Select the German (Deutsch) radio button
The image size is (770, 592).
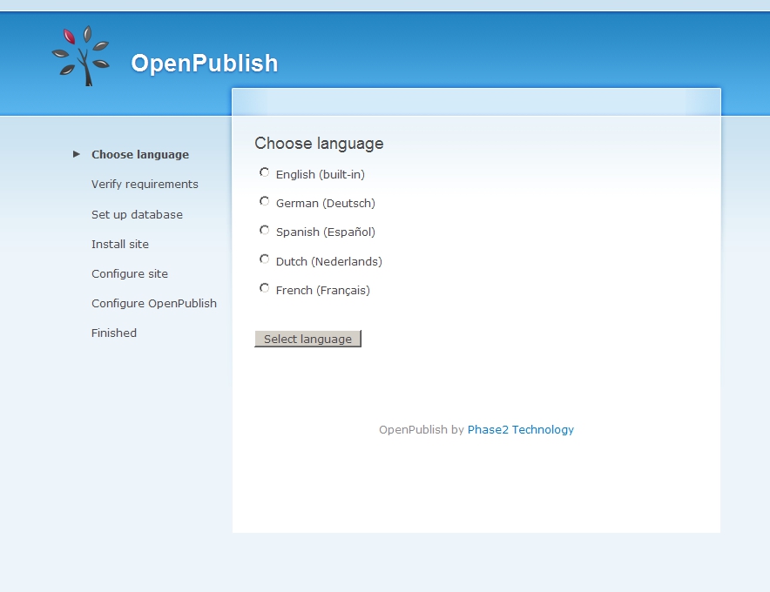pyautogui.click(x=264, y=201)
